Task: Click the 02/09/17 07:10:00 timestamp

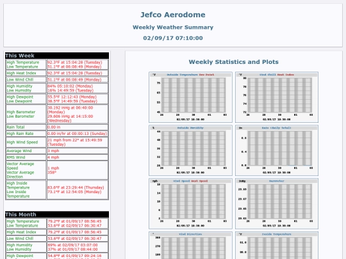Action: coord(173,38)
